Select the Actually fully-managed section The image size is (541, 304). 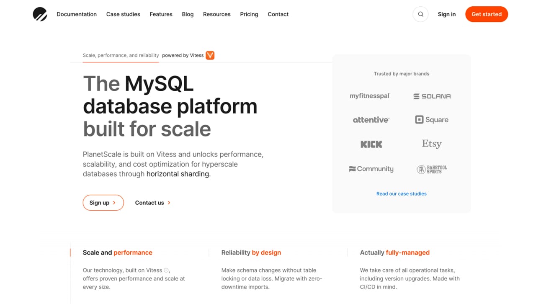click(394, 252)
